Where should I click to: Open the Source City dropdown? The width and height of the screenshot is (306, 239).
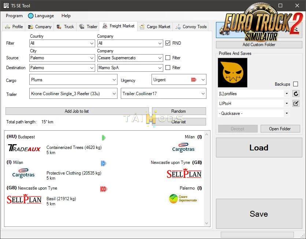point(62,58)
